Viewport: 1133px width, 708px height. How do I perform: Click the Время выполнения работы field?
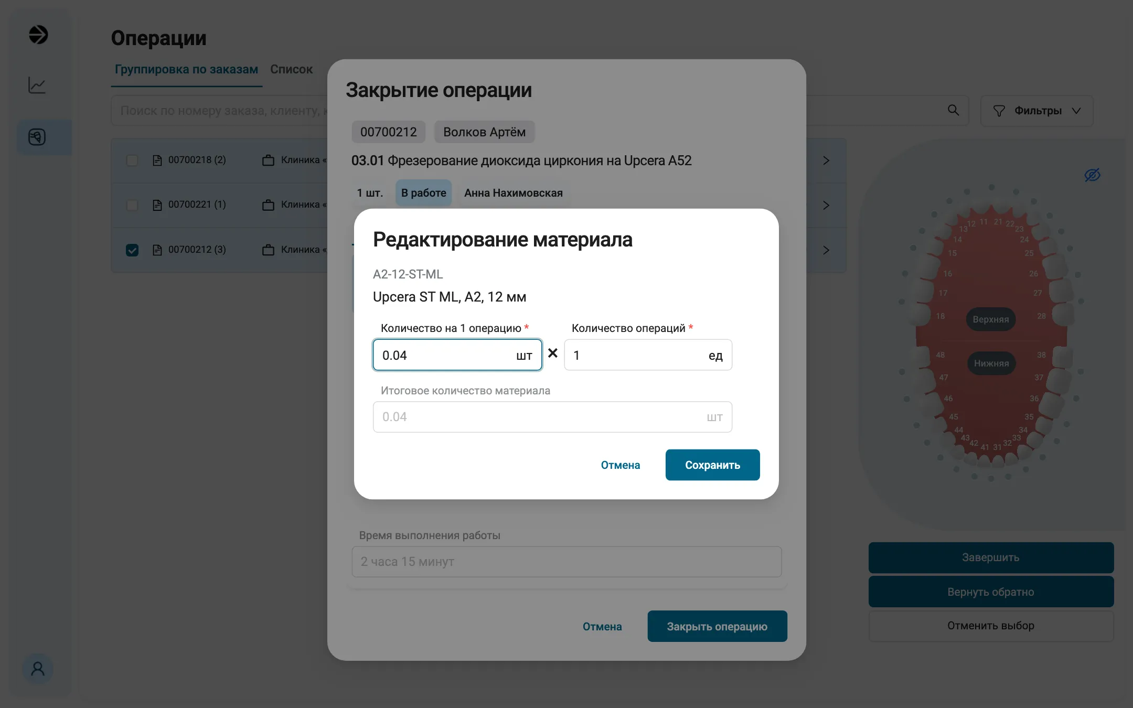click(x=566, y=562)
